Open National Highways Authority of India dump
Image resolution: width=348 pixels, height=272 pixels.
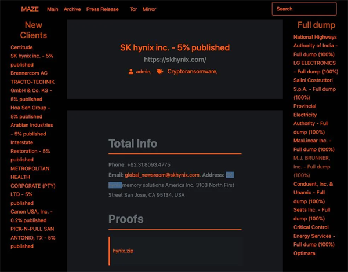click(316, 46)
